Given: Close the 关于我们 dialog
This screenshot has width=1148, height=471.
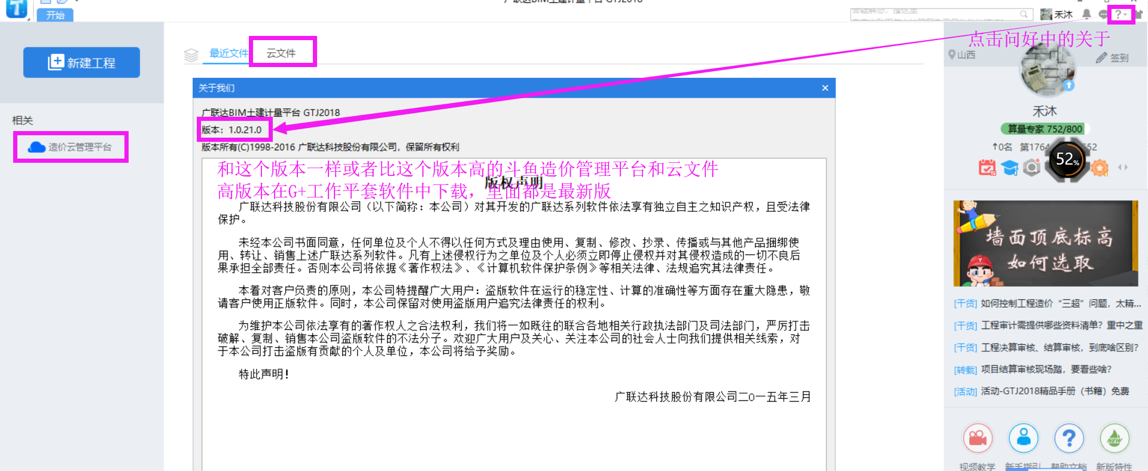Looking at the screenshot, I should [825, 88].
